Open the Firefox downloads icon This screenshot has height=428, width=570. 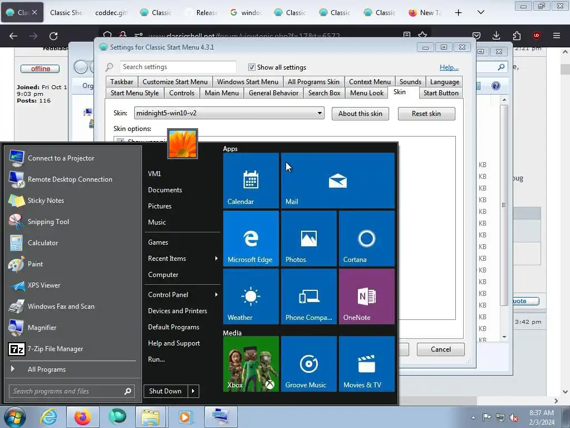pos(496,36)
